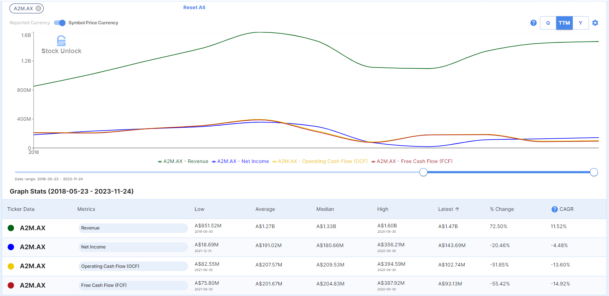Switch to Y yearly view

coord(580,23)
